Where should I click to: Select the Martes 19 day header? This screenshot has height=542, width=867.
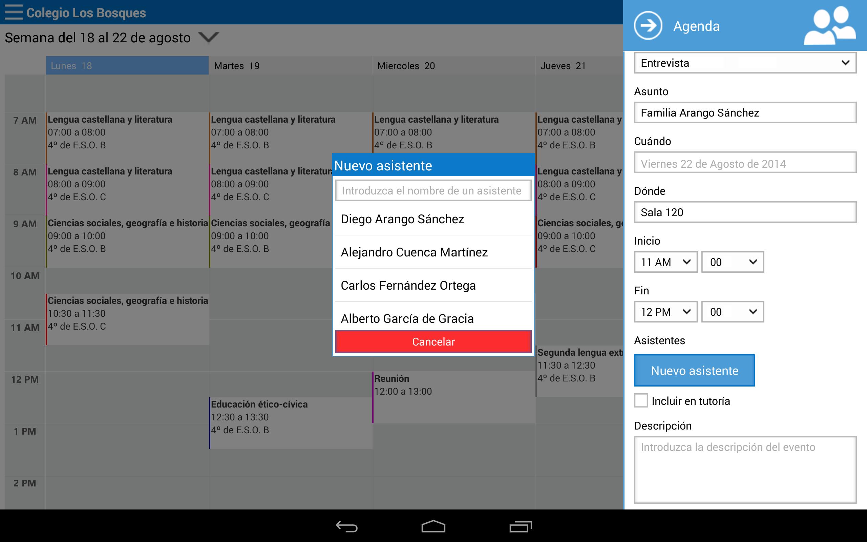pyautogui.click(x=291, y=66)
